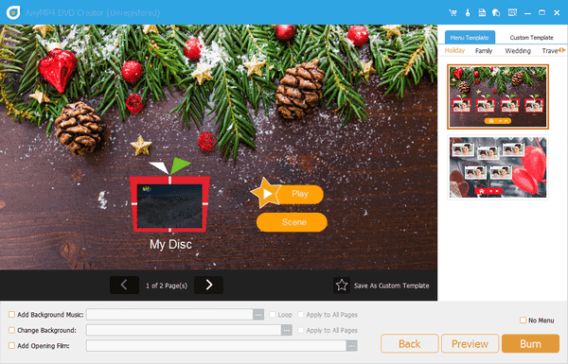Go to the previous menu page arrow
This screenshot has height=364, width=568.
tap(124, 286)
